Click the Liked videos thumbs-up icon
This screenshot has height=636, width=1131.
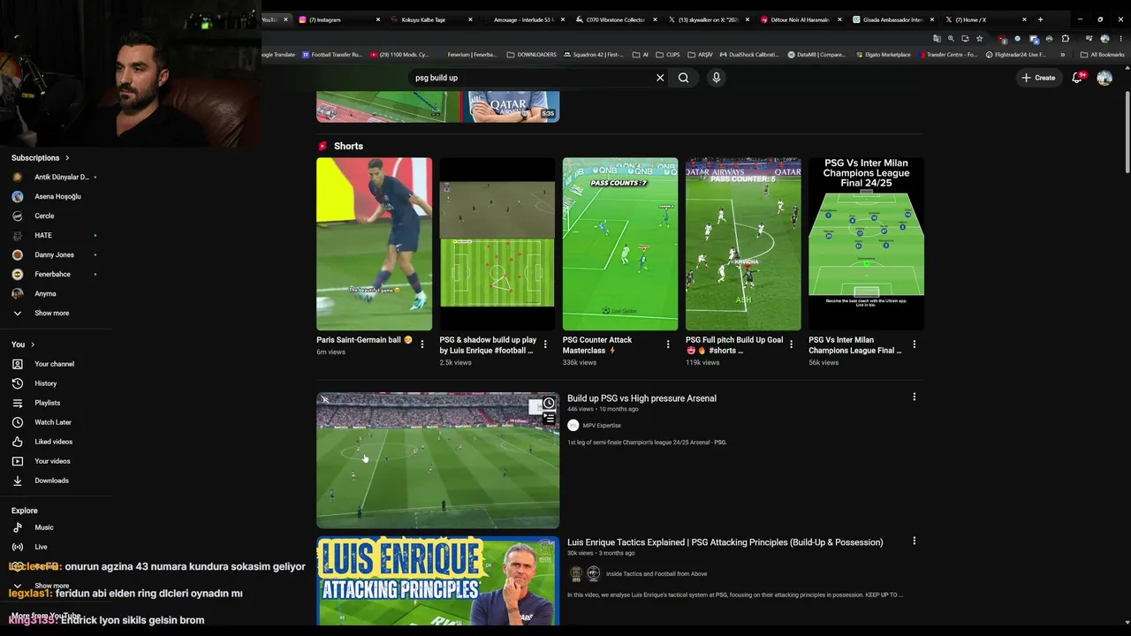[18, 442]
